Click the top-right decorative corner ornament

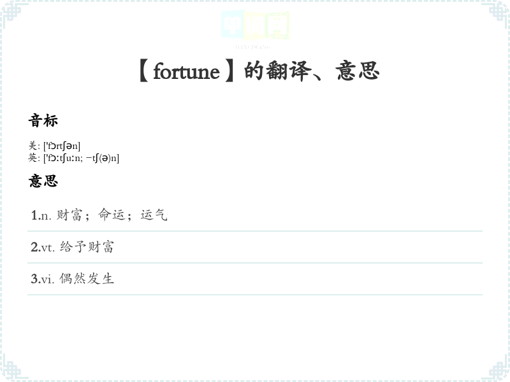click(499, 11)
